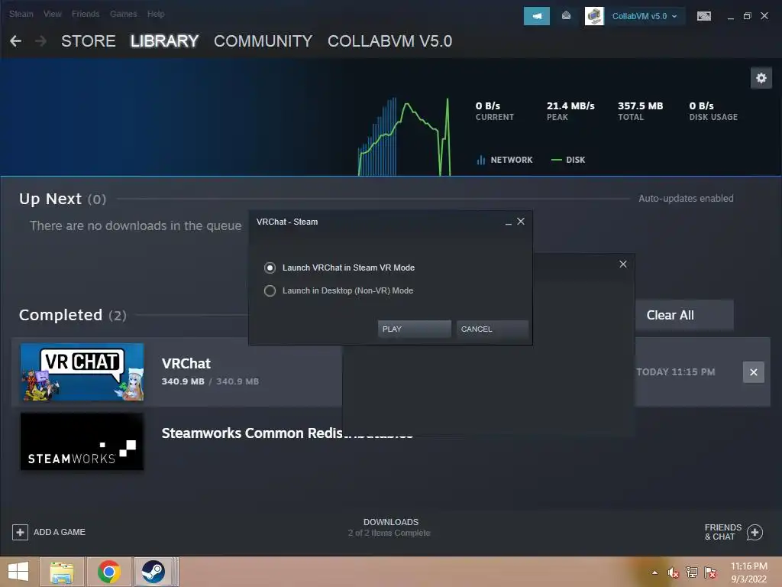Click the CollabVM profile avatar

point(594,16)
